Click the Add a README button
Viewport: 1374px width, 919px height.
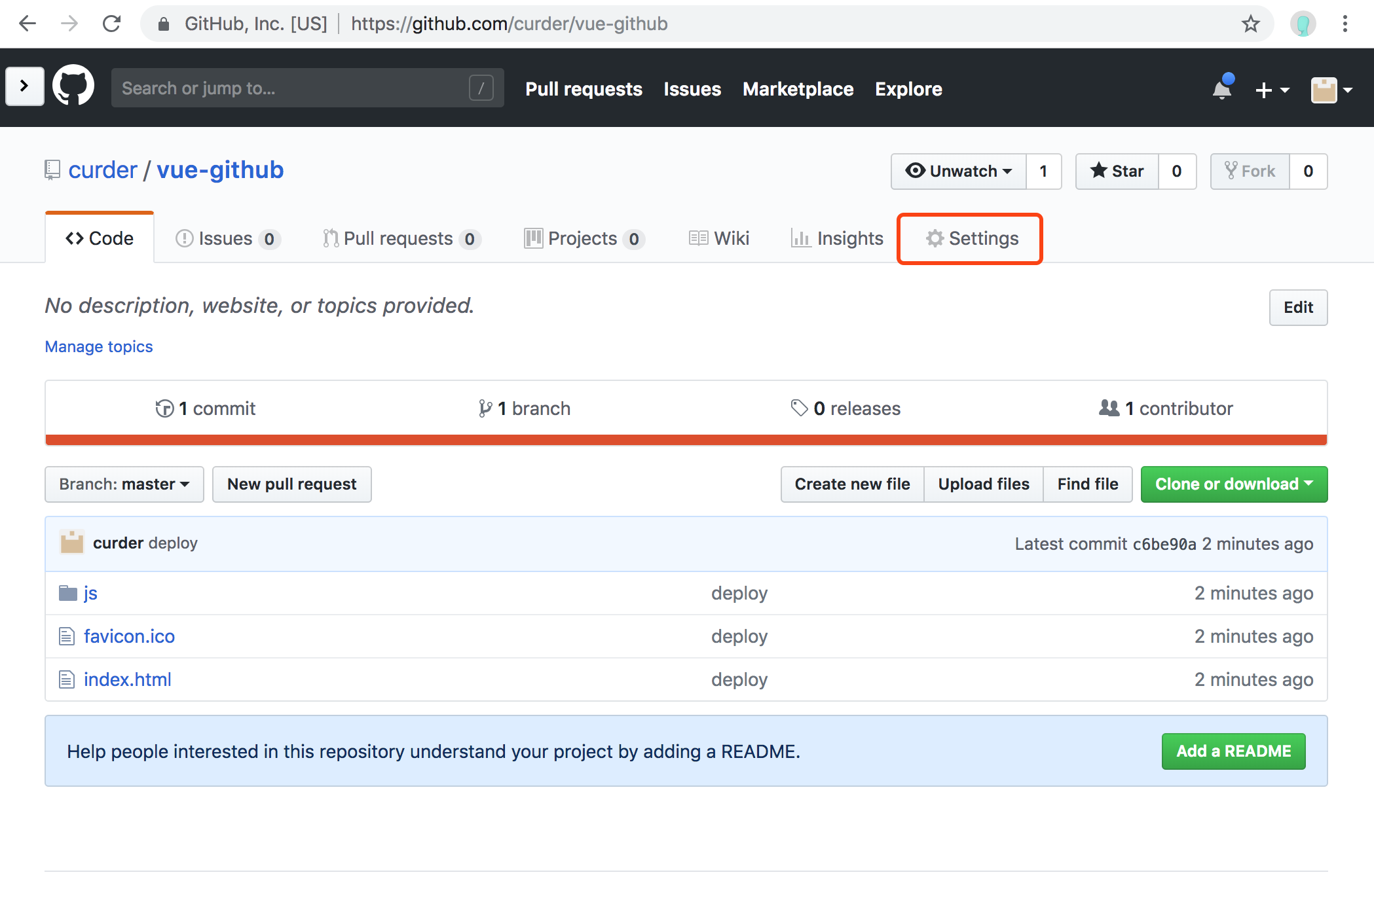(x=1233, y=751)
